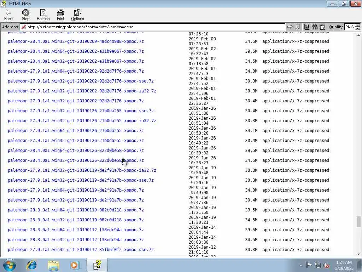Click the timestamp 2019-Jan-26 10:39:32
362x272 pixels.
[202, 151]
